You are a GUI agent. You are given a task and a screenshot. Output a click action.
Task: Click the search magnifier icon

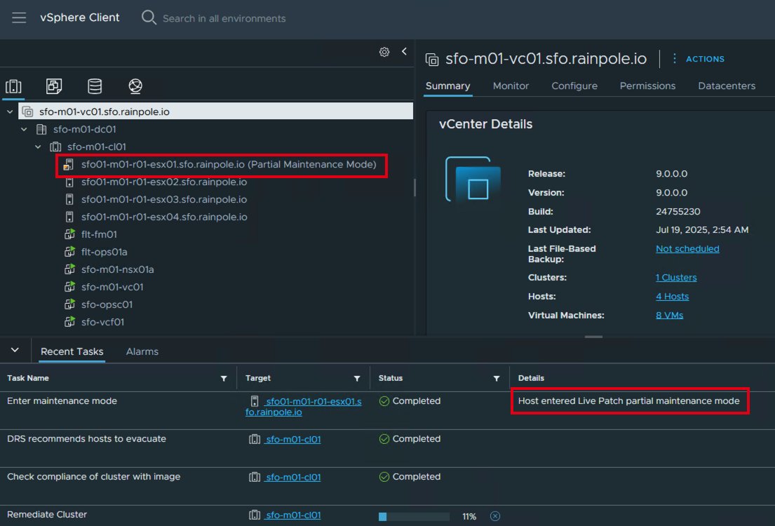click(148, 18)
